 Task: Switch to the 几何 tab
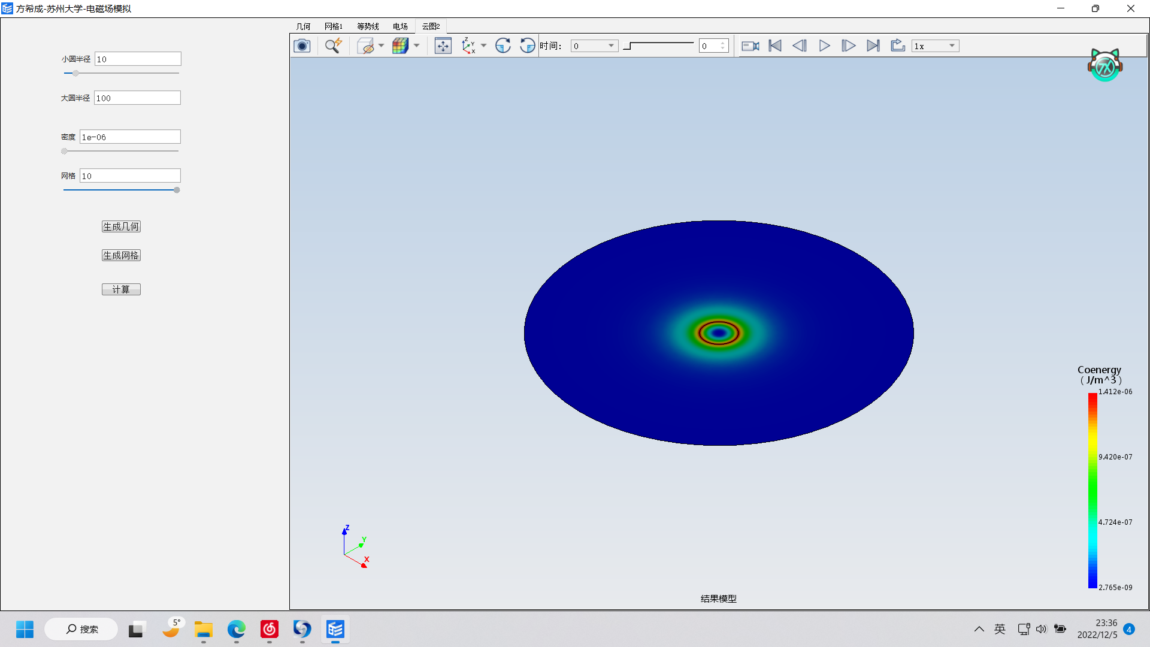click(x=304, y=26)
